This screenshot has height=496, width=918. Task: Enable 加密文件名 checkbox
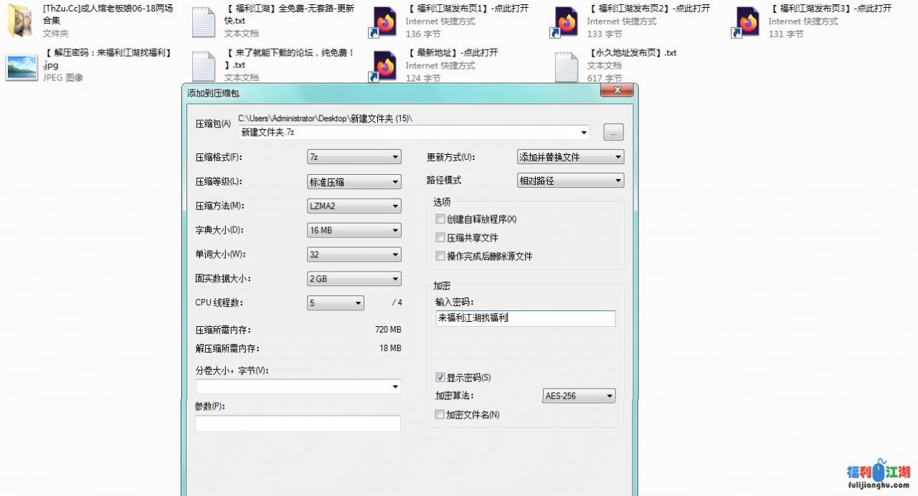[x=440, y=414]
